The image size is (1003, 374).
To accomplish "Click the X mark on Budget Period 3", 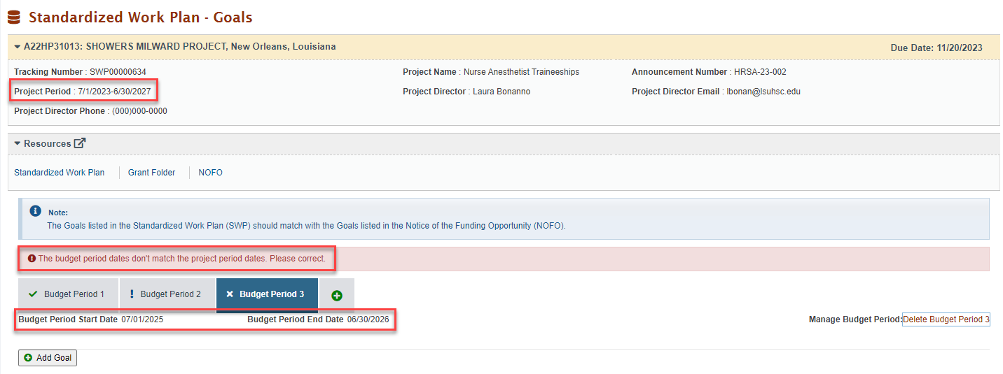I will [x=230, y=294].
